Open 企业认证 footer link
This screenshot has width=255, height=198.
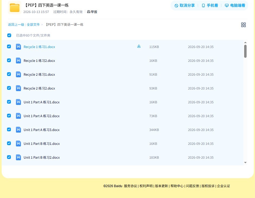click(x=224, y=186)
